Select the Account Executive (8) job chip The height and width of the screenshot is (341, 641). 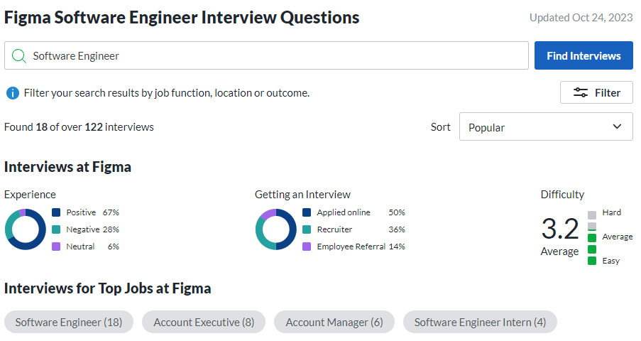point(204,322)
